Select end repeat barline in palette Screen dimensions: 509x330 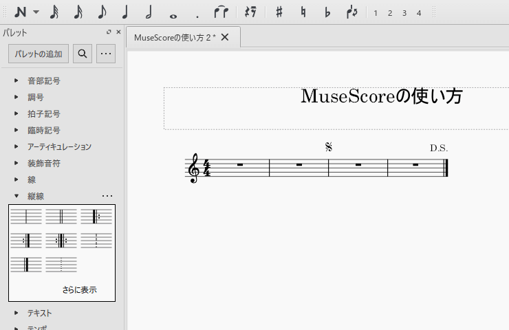26,241
